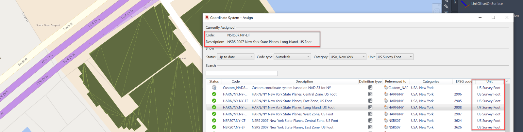Select NSRS 2007 Central Zone, US Foot row
This screenshot has width=523, height=132.
pos(295,121)
